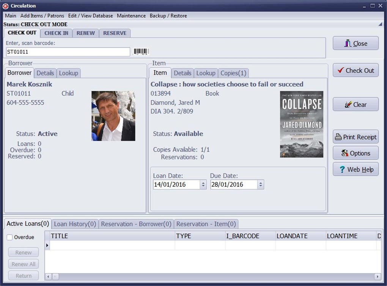Toggle the Overdue checkbox
The height and width of the screenshot is (286, 387).
[x=9, y=237]
